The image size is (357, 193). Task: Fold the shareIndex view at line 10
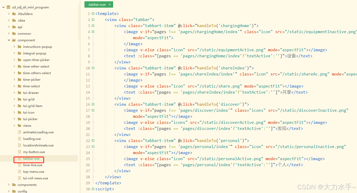click(x=93, y=68)
